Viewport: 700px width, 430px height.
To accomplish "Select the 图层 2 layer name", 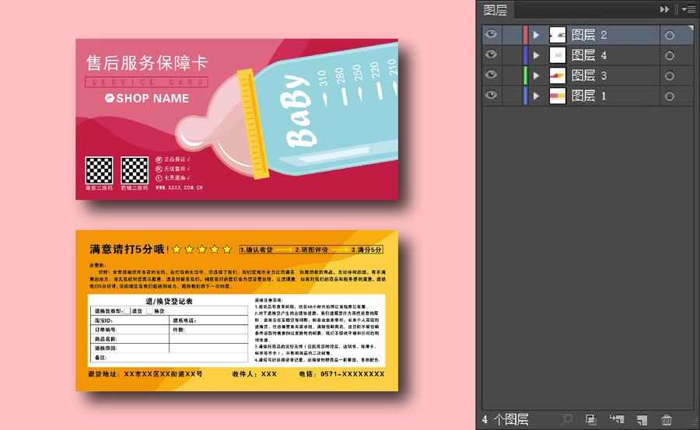I will pos(589,35).
